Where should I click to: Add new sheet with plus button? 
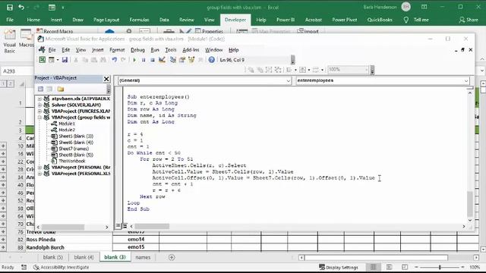click(x=172, y=257)
